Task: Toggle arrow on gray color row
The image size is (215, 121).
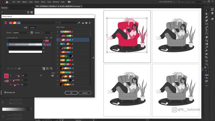Action: point(44,44)
